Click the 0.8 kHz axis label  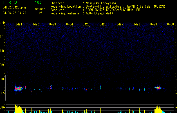3,79
